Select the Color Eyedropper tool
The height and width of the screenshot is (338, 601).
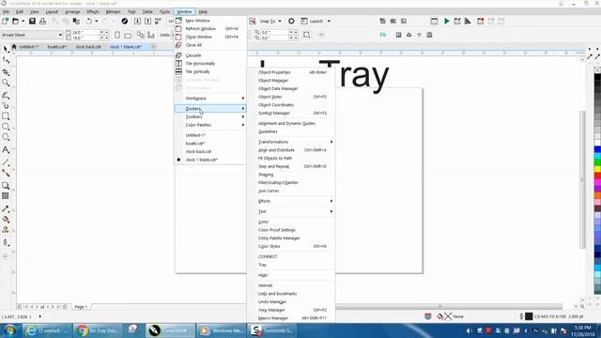(6, 208)
